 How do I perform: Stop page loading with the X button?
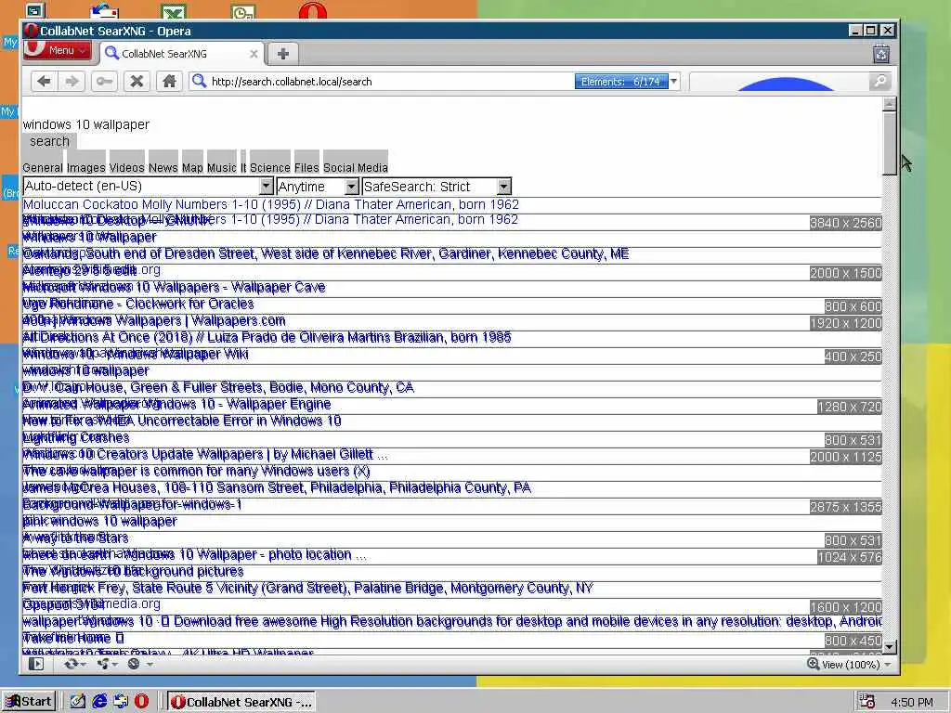coord(137,82)
